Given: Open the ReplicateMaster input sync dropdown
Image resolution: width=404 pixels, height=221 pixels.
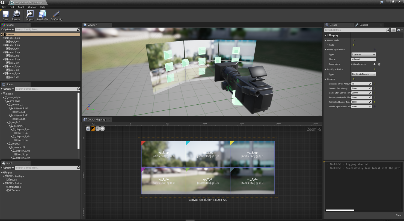Looking at the screenshot, I should (363, 74).
